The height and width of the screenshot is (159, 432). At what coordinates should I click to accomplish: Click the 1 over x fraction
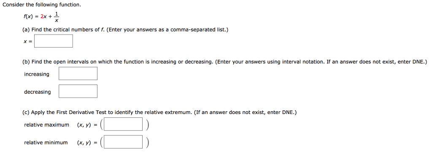click(x=57, y=16)
